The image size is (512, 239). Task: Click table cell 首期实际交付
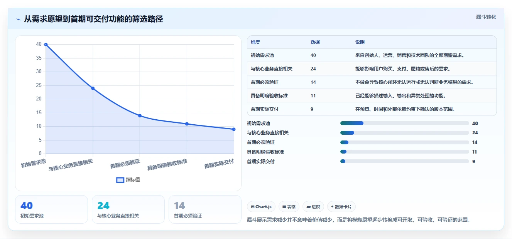[265, 109]
